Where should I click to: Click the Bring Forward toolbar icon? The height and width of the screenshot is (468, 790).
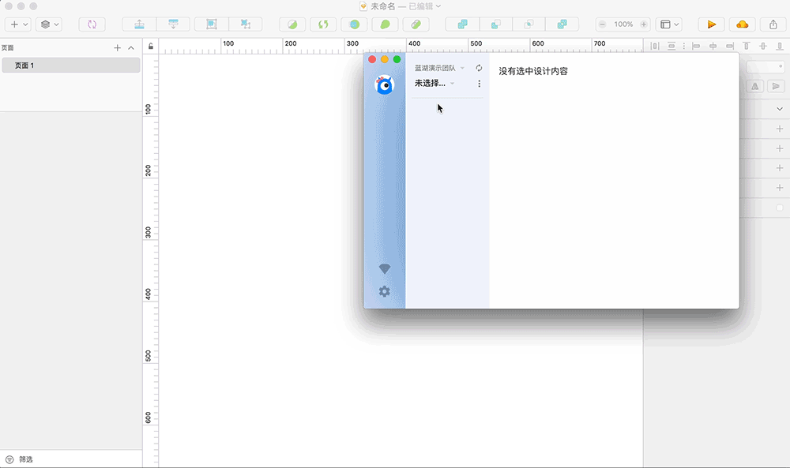click(x=140, y=24)
